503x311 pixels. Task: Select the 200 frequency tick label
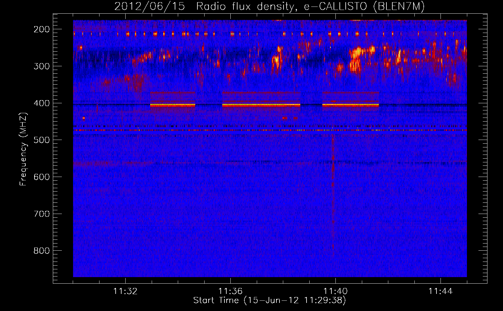[42, 29]
